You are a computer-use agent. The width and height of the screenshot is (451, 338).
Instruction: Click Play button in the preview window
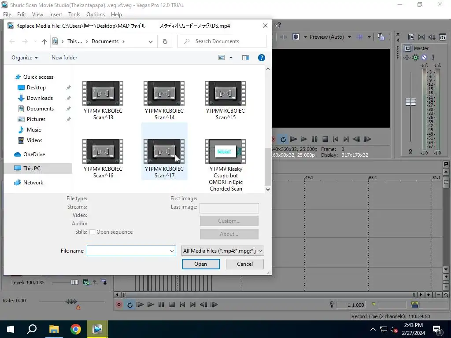tap(304, 140)
